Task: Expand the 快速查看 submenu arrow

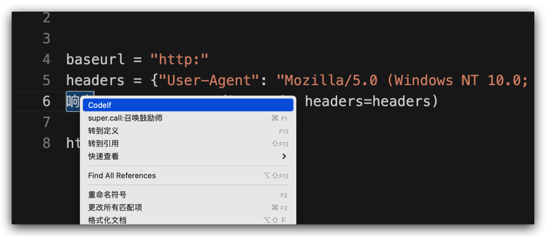Action: pos(284,156)
